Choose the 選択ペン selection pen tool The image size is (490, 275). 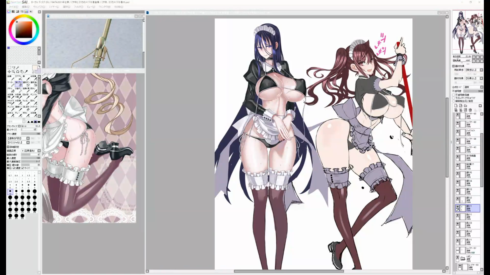pyautogui.click(x=26, y=84)
